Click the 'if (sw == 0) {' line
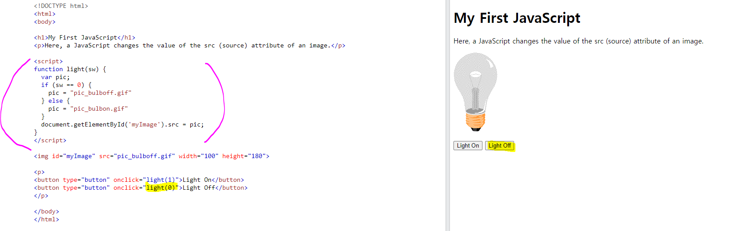This screenshot has width=736, height=231. (66, 85)
